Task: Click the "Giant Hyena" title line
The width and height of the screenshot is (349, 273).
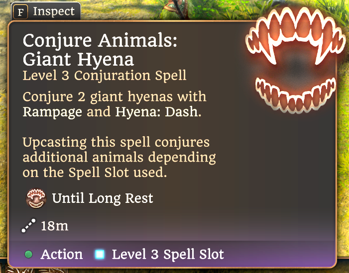Action: point(78,59)
